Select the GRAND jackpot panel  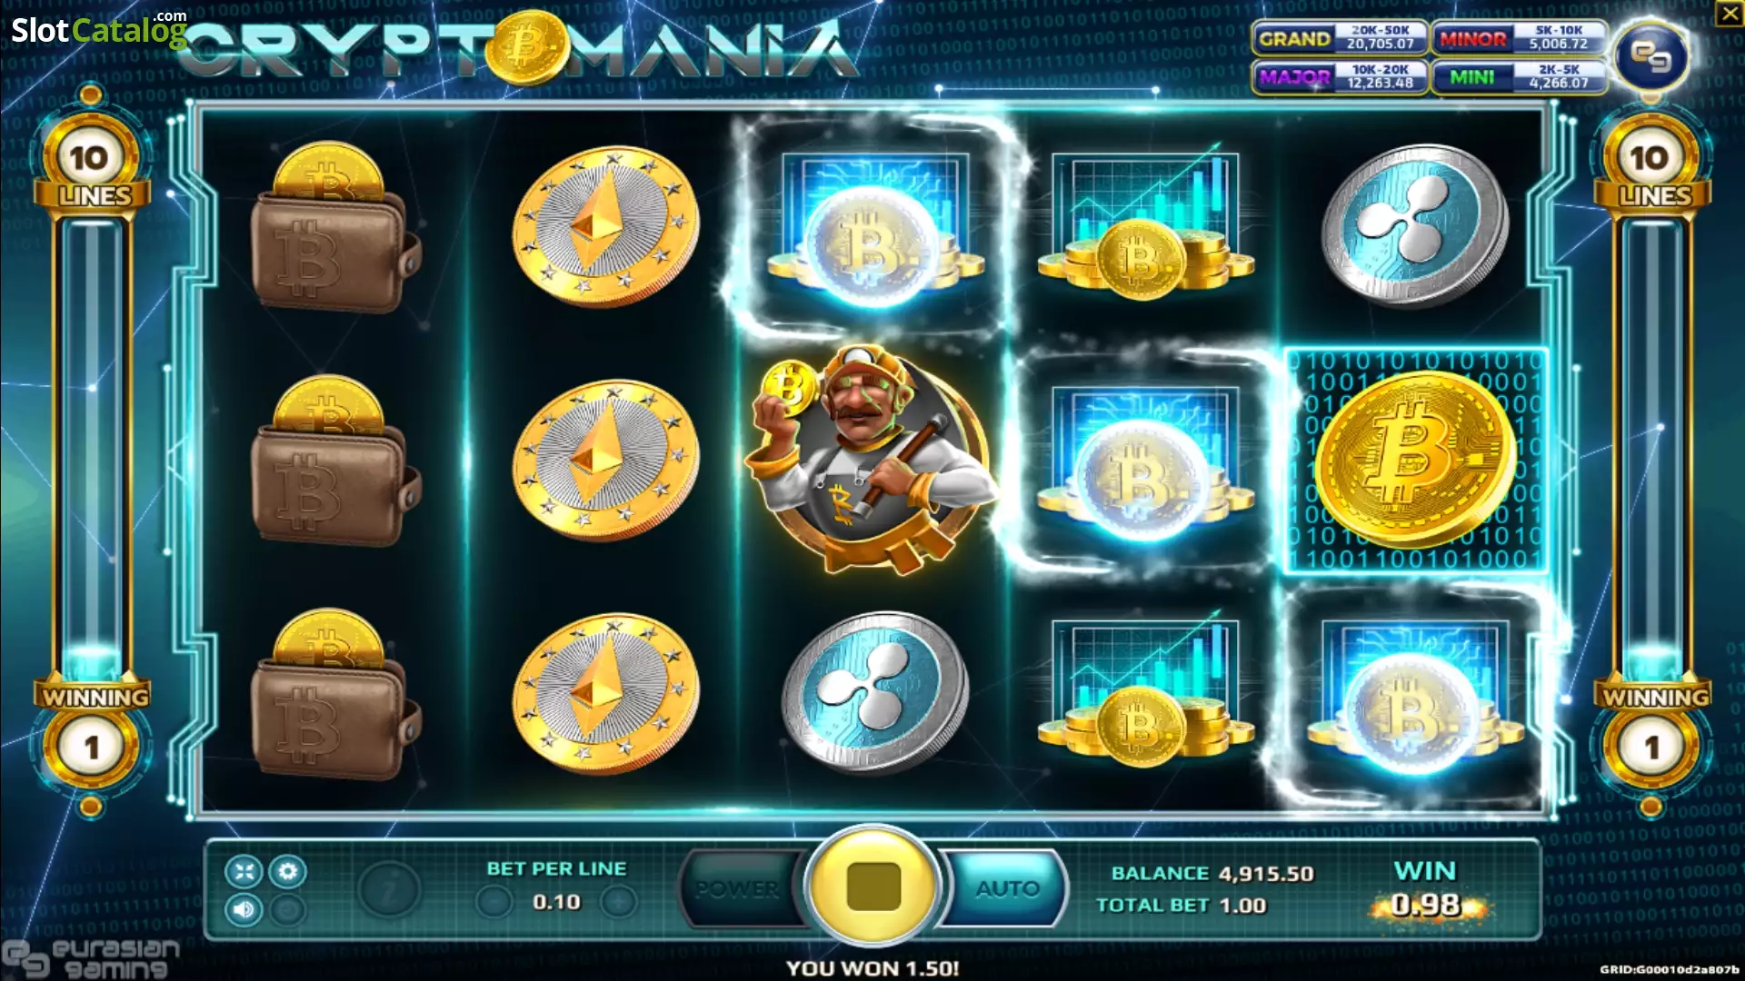click(1339, 38)
